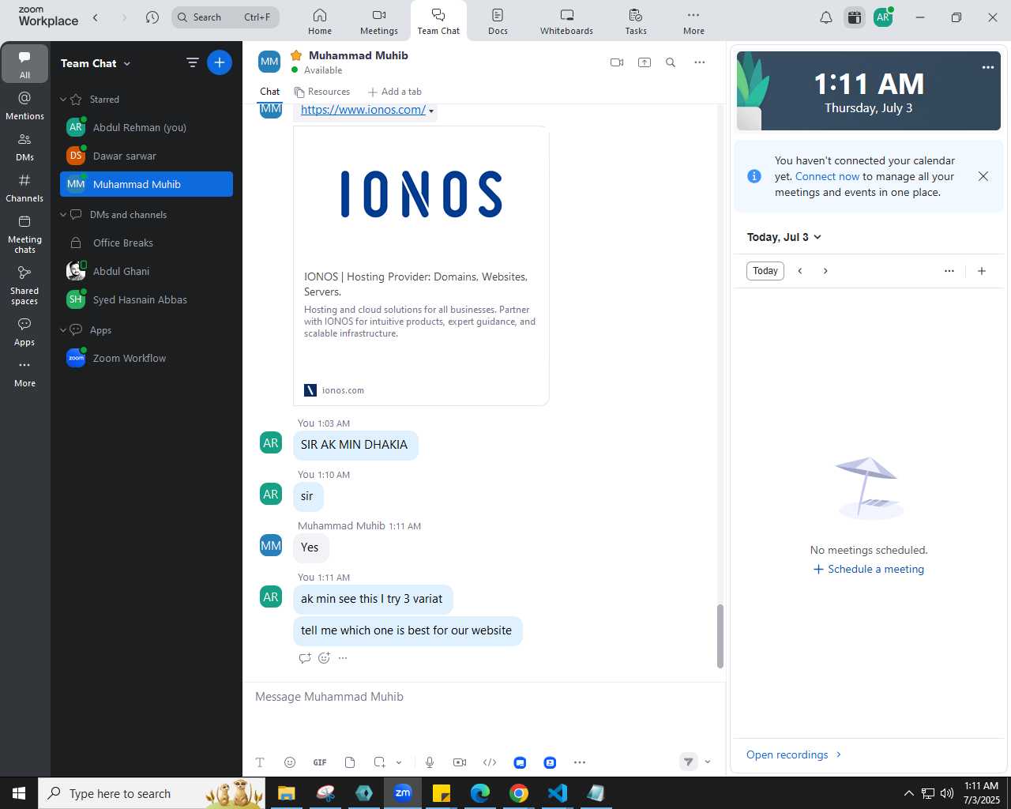The width and height of the screenshot is (1011, 809).
Task: Go to previous day in calendar
Action: (x=800, y=271)
